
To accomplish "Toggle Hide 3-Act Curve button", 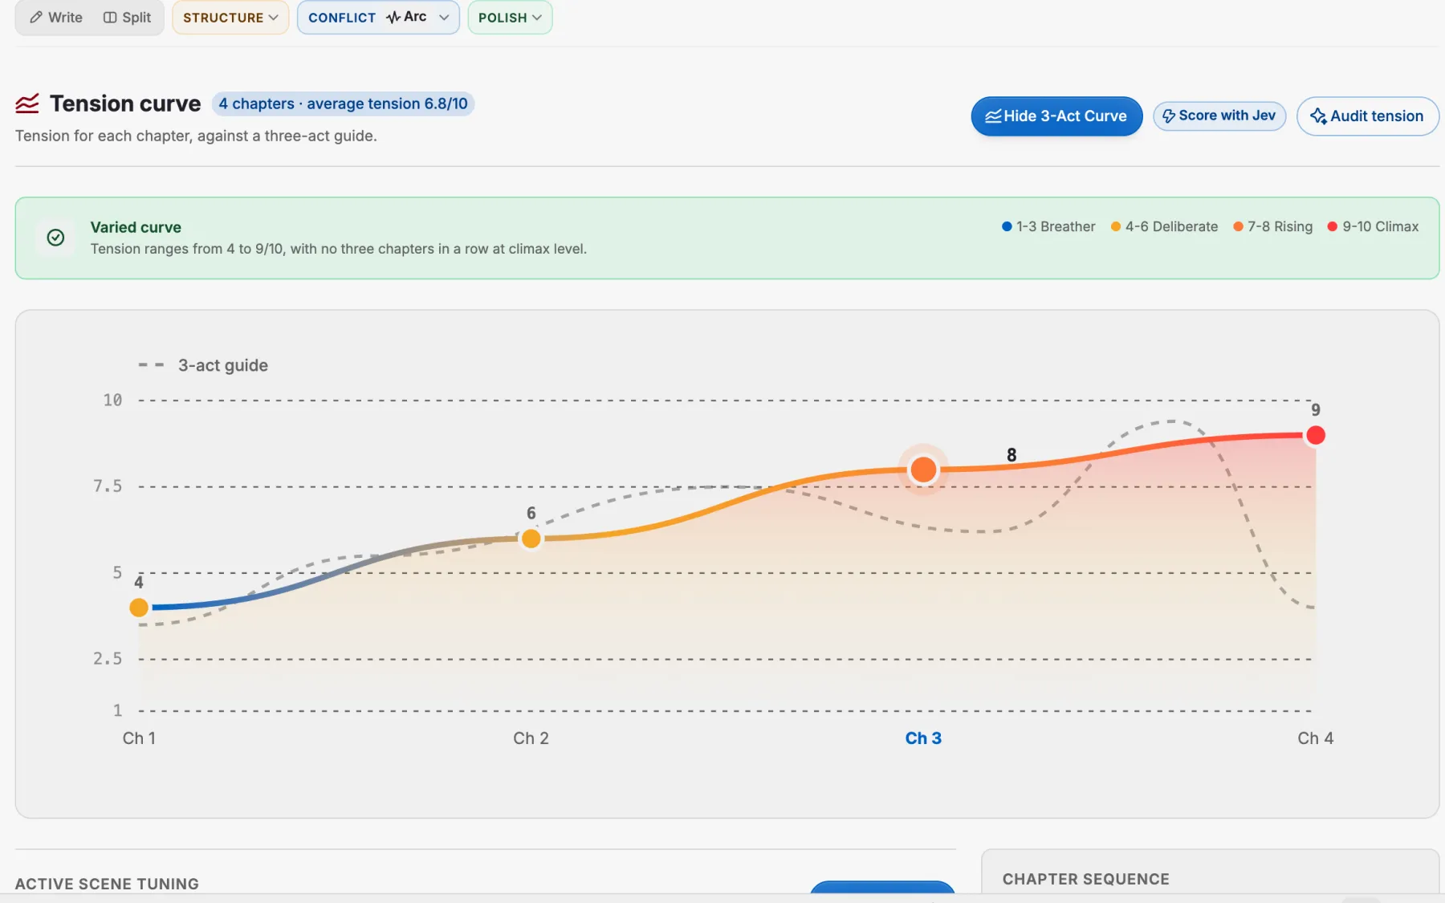I will pos(1056,116).
